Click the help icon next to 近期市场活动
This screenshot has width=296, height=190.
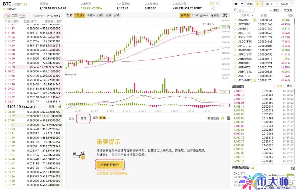pyautogui.click(x=253, y=168)
